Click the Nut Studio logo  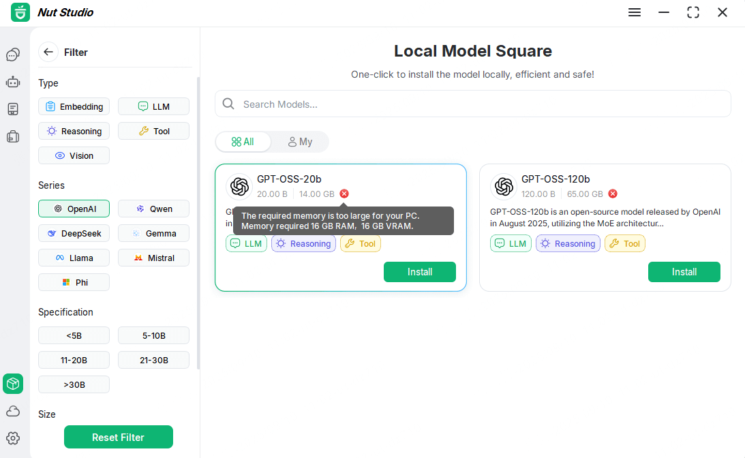(x=20, y=12)
